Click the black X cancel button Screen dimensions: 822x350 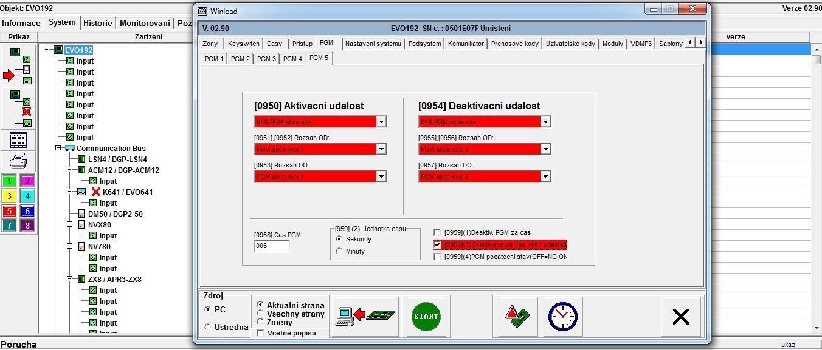click(x=680, y=316)
